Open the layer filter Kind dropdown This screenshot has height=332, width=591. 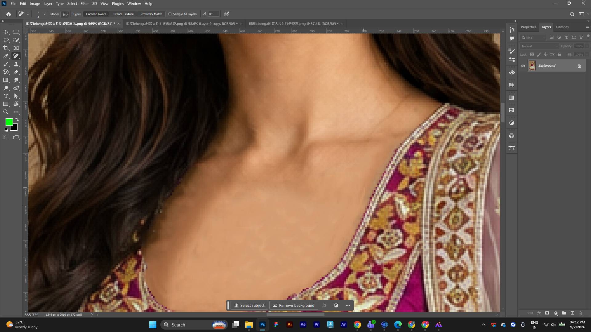533,38
